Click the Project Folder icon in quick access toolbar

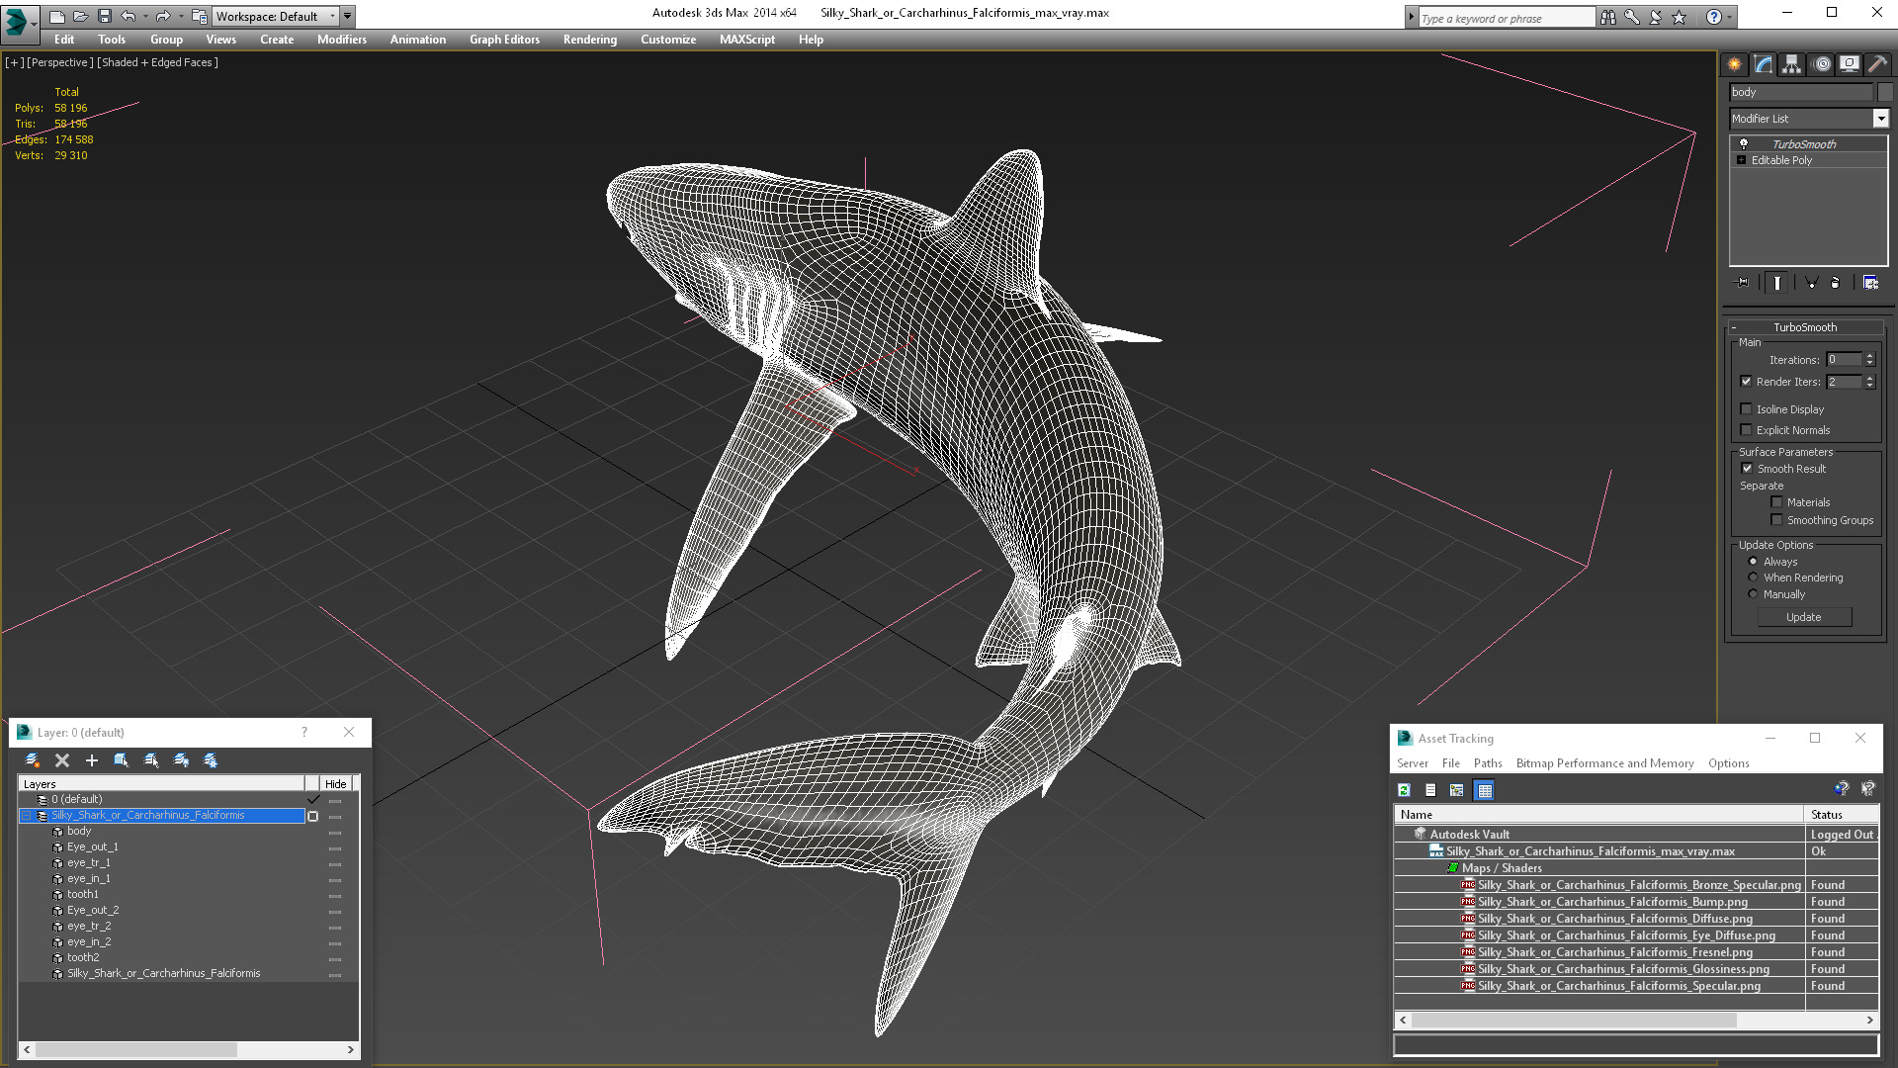(x=199, y=16)
